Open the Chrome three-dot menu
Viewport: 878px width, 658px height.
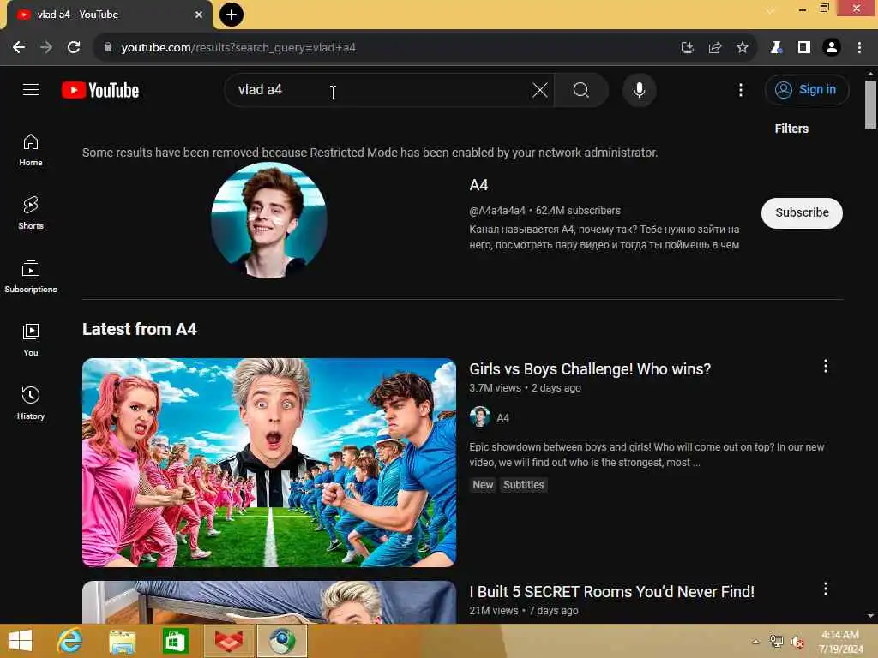[x=859, y=48]
